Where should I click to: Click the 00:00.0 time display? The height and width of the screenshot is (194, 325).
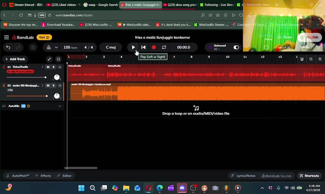pyautogui.click(x=184, y=47)
